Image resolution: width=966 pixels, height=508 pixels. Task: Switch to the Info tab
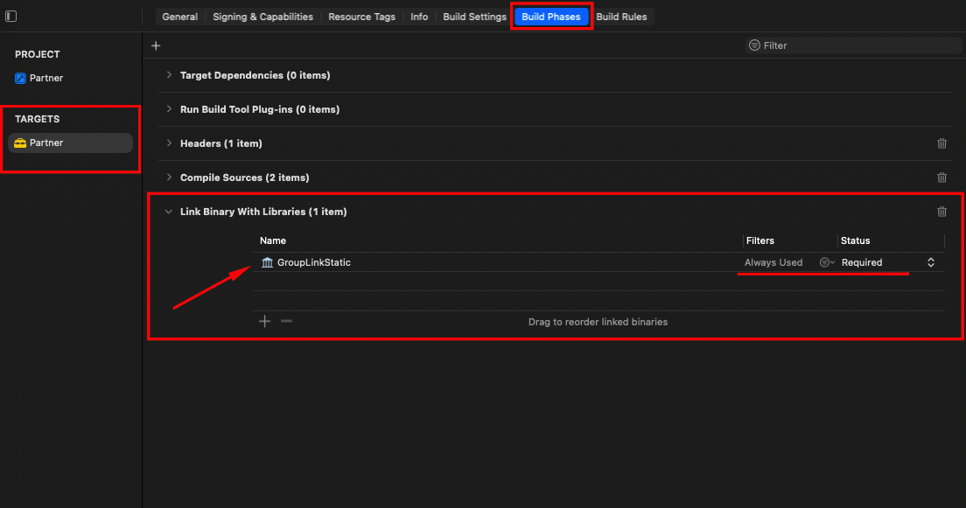(419, 17)
